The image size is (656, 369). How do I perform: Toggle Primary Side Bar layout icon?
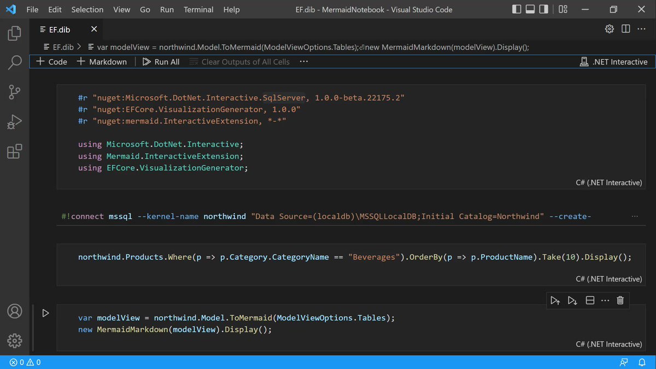pos(517,9)
